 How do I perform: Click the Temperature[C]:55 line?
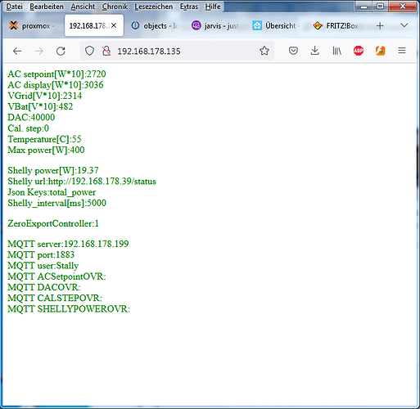tap(44, 139)
